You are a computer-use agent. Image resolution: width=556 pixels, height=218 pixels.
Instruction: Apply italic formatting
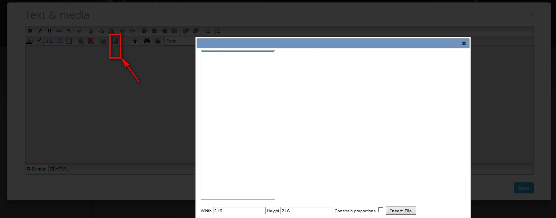(x=40, y=31)
